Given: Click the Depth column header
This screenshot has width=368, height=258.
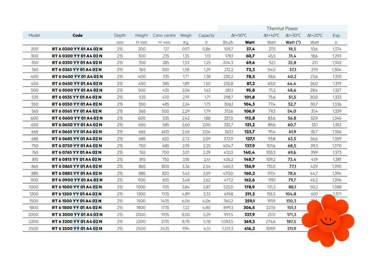Looking at the screenshot, I should [x=120, y=35].
